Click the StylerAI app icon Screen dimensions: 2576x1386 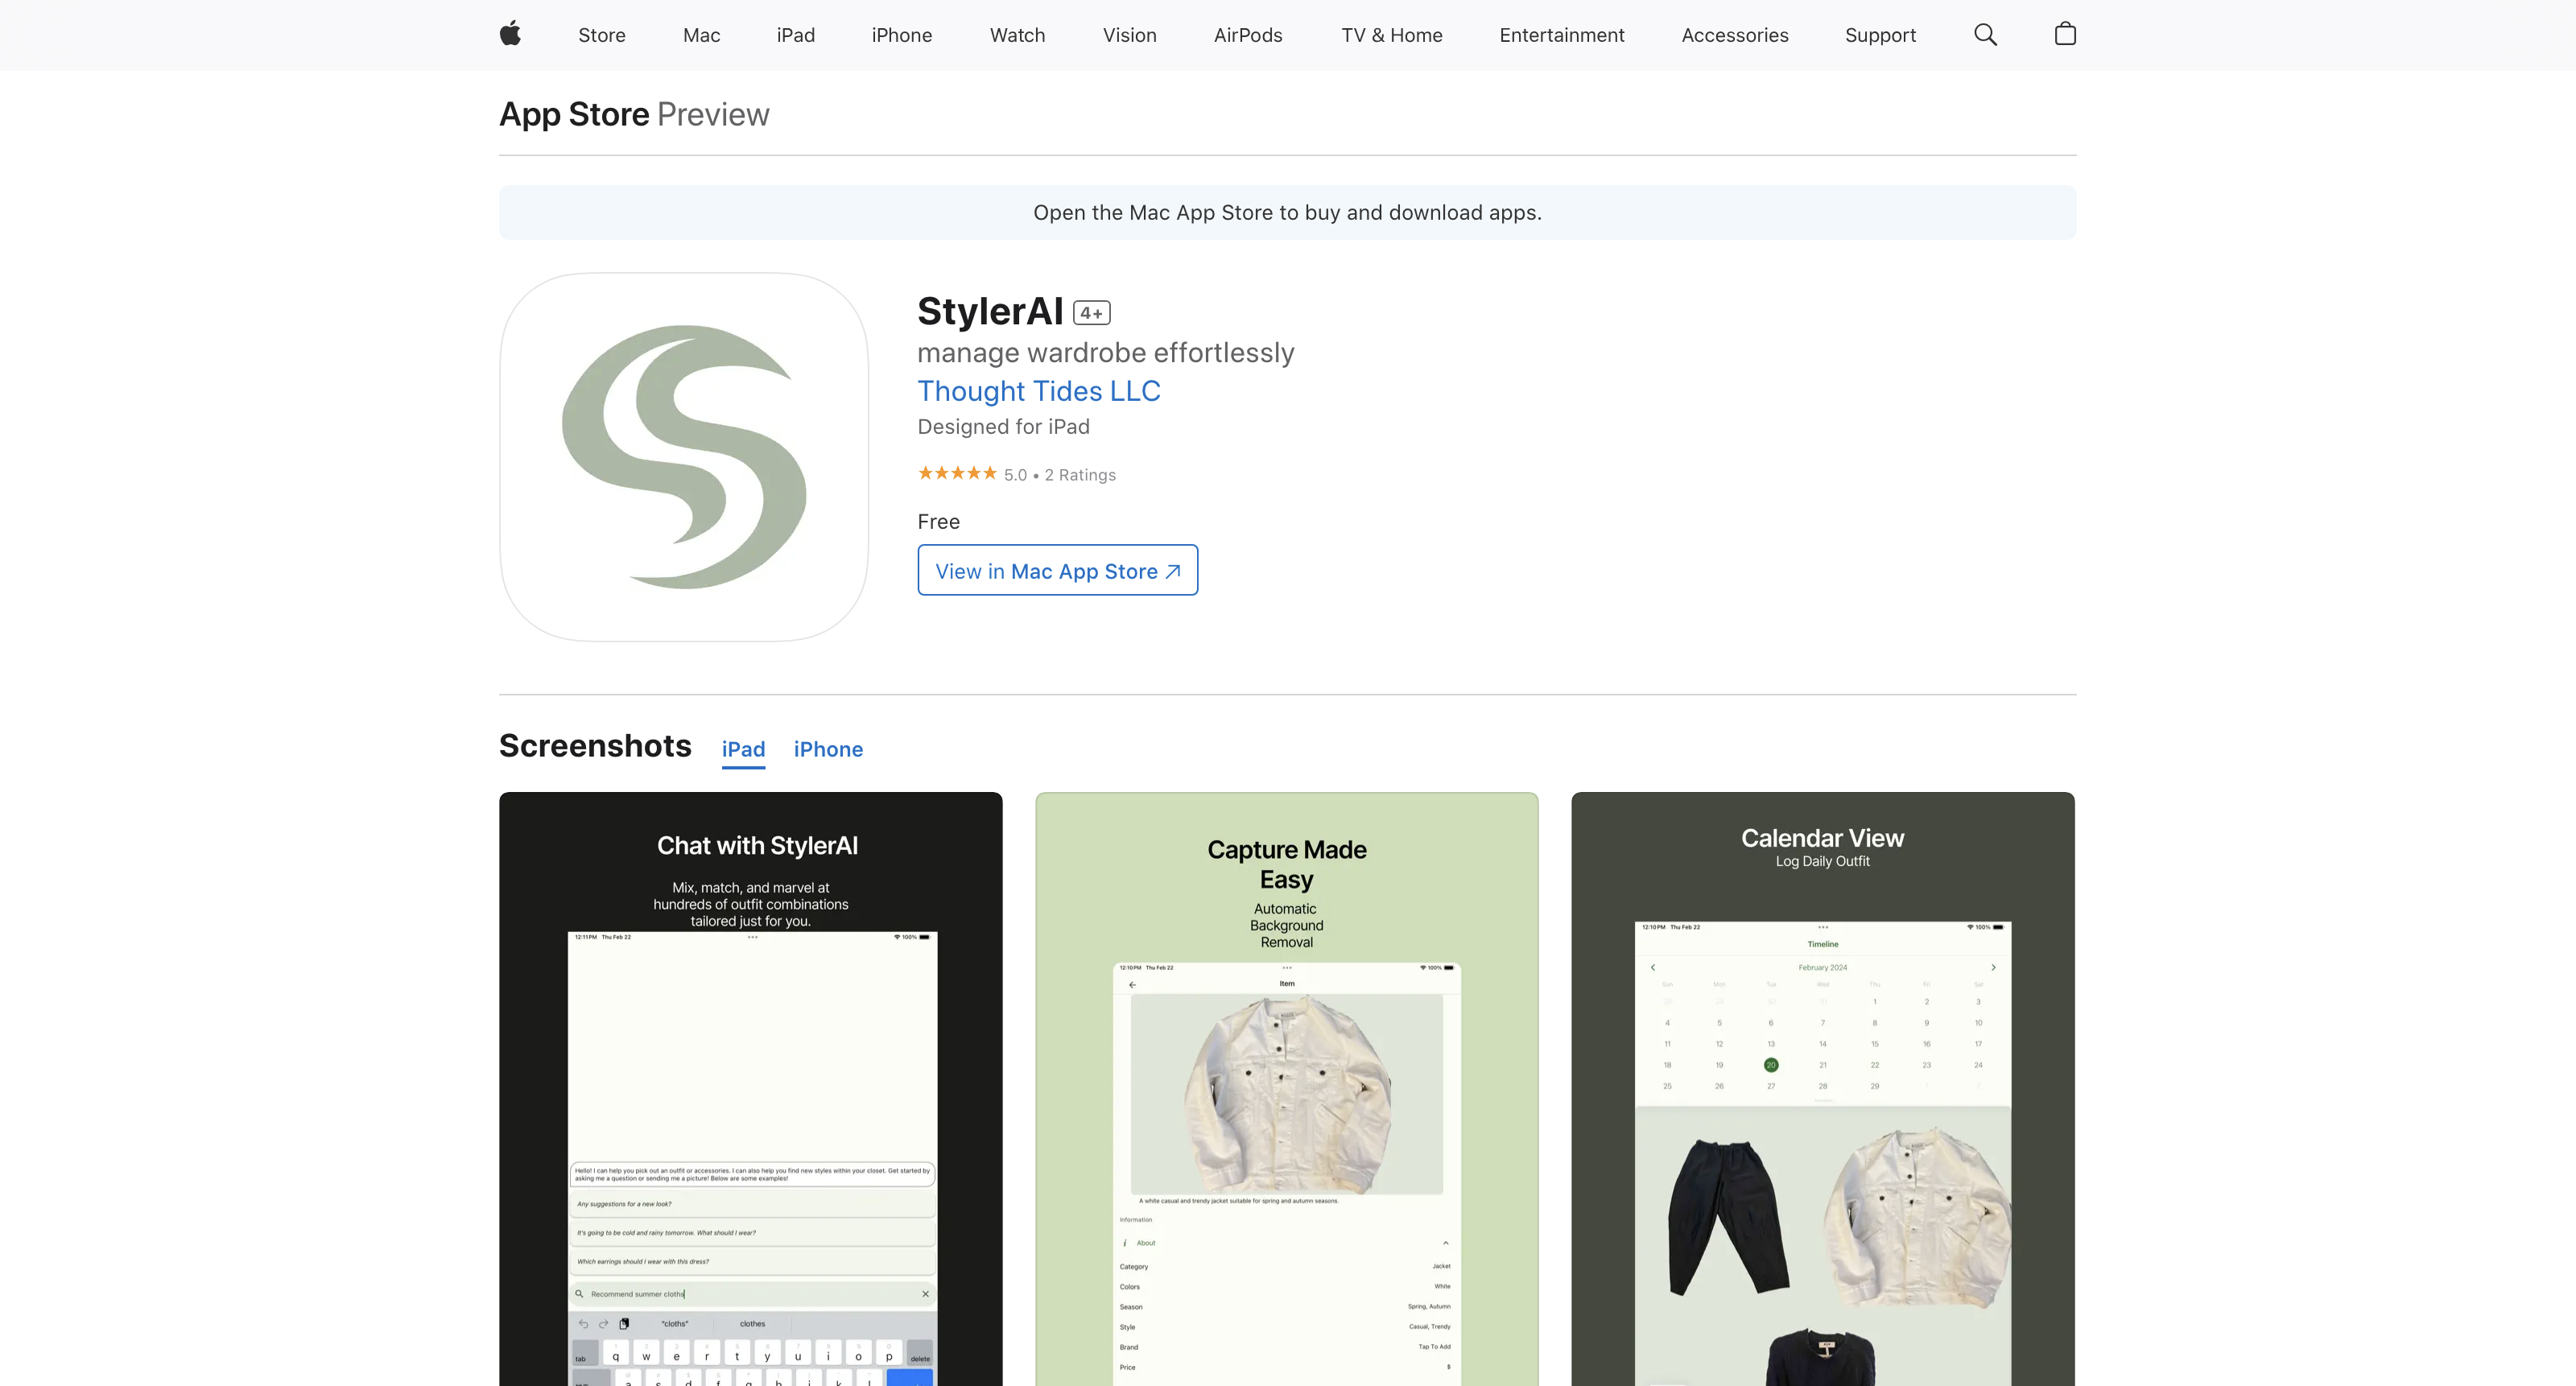tap(684, 457)
